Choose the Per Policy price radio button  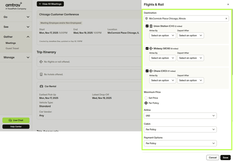(x=146, y=103)
